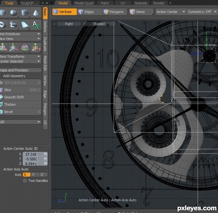218x213 pixels.
Task: Select the cylinder primitive tool
Action: [24, 12]
